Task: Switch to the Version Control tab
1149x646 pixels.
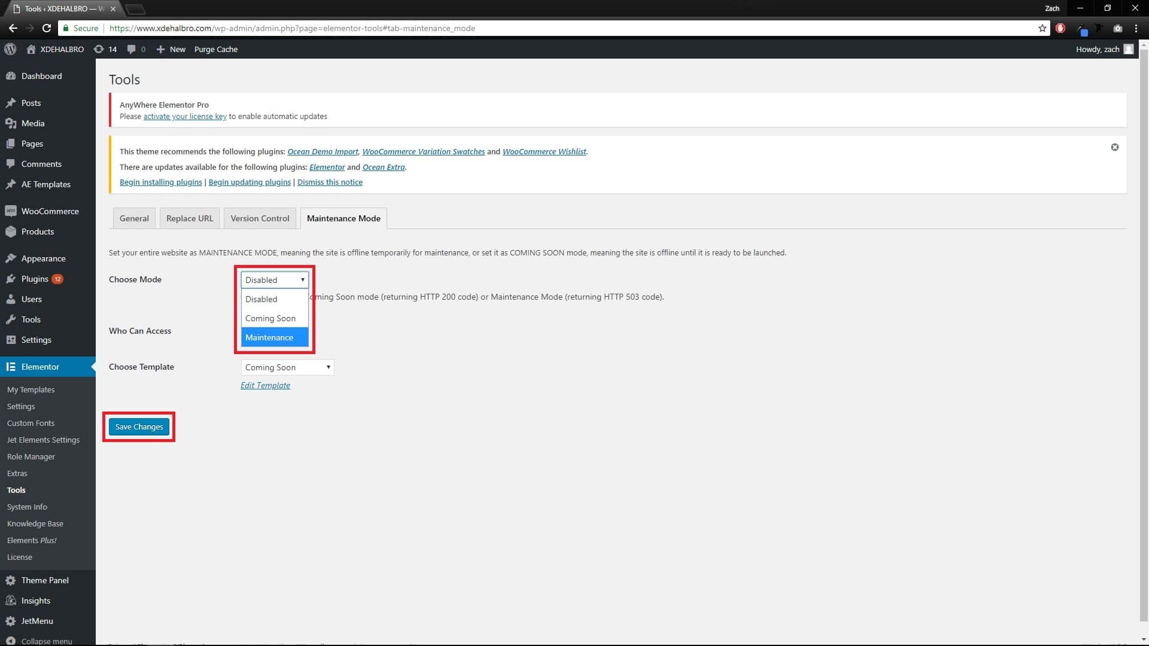Action: [260, 218]
